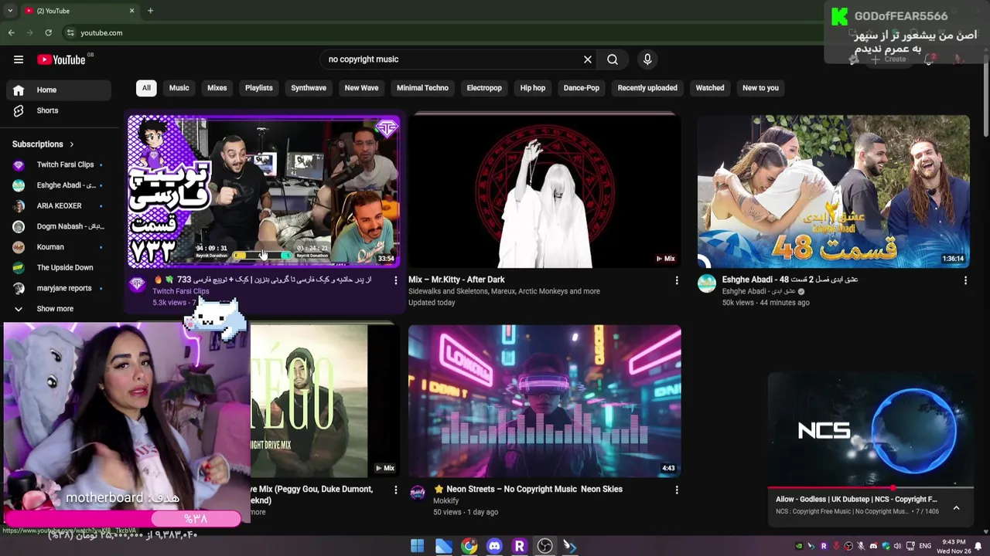Open the Eshghe Abadi 48 video thumbnail
The width and height of the screenshot is (990, 556).
click(x=833, y=191)
